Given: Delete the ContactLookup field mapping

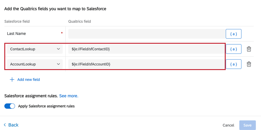Looking at the screenshot, I should pyautogui.click(x=249, y=49).
